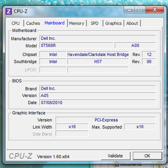Click the Southbridge H57 field
The image size is (168, 168).
(x=98, y=61)
